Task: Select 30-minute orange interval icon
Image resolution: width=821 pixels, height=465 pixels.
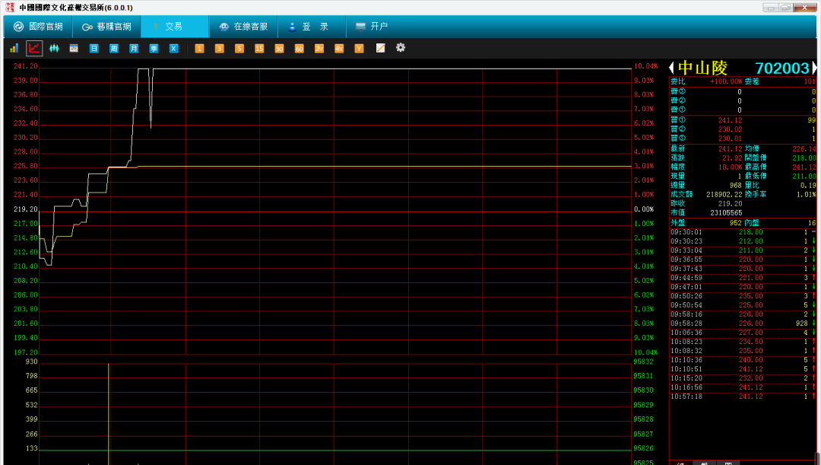Action: pyautogui.click(x=279, y=48)
